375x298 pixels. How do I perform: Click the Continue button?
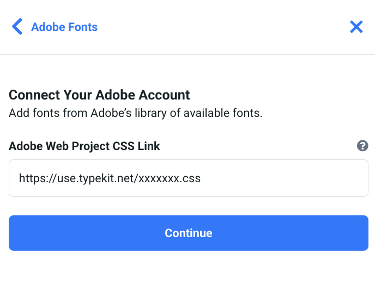pyautogui.click(x=189, y=233)
